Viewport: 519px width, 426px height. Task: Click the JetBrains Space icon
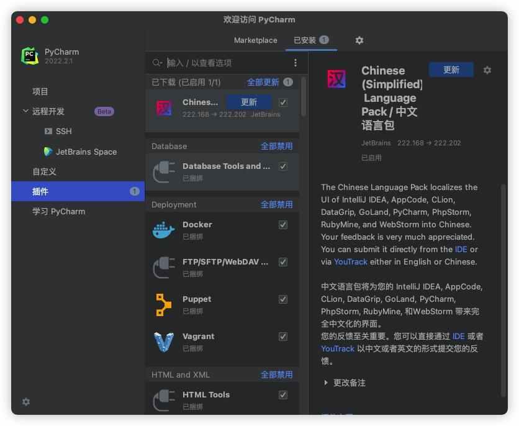click(48, 152)
